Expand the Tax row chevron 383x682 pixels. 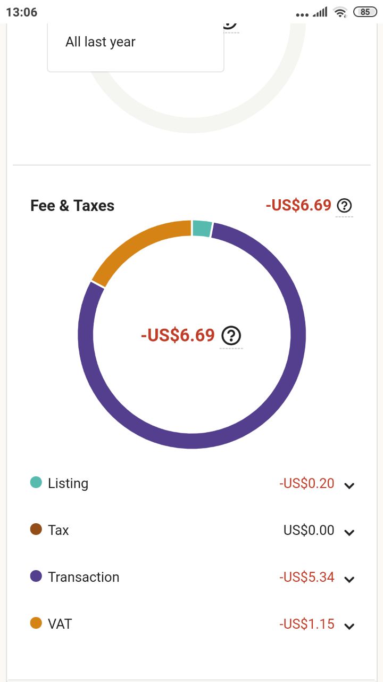pos(349,532)
